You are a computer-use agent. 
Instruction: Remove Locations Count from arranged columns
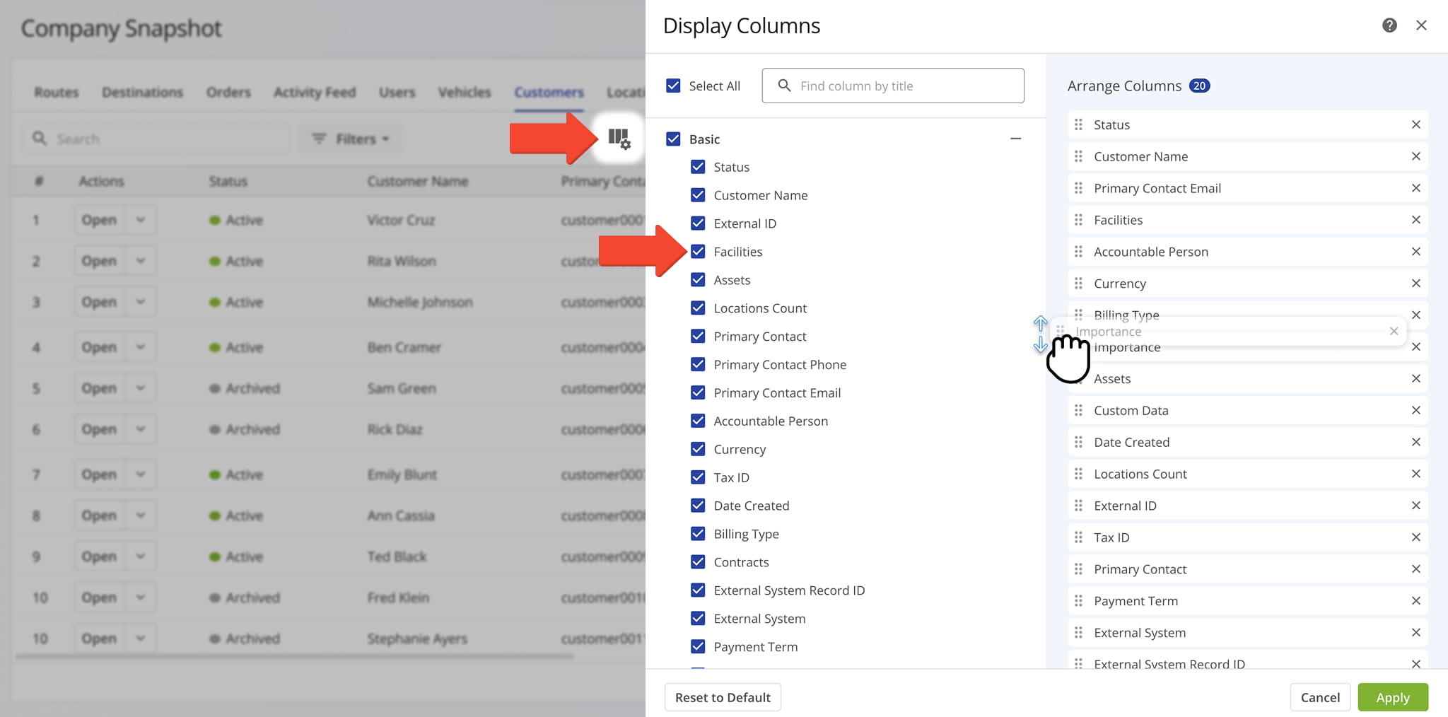point(1415,474)
